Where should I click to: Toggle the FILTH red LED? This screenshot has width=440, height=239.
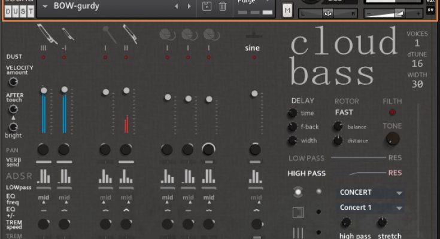coord(393,112)
